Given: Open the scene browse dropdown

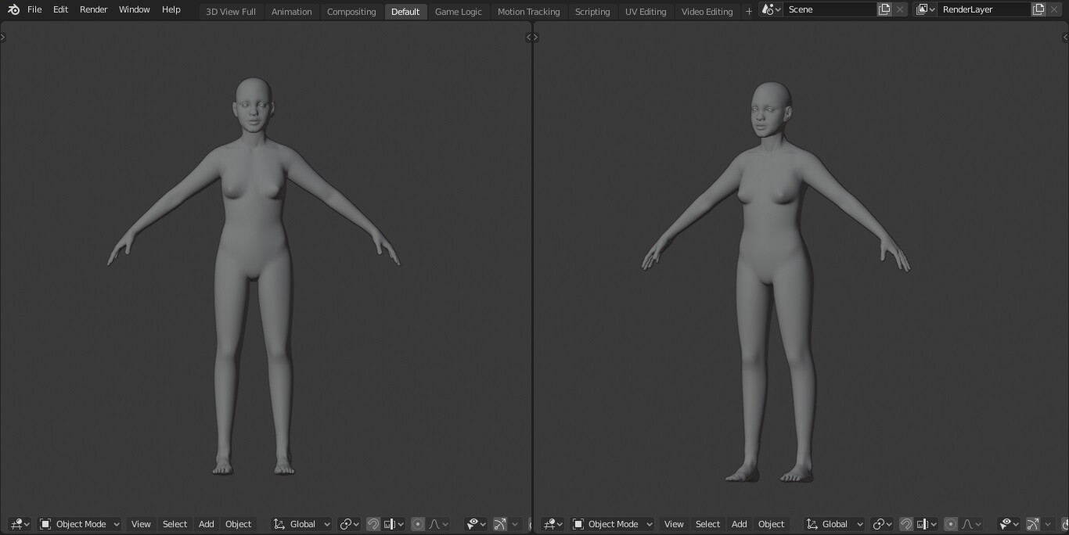Looking at the screenshot, I should 771,9.
